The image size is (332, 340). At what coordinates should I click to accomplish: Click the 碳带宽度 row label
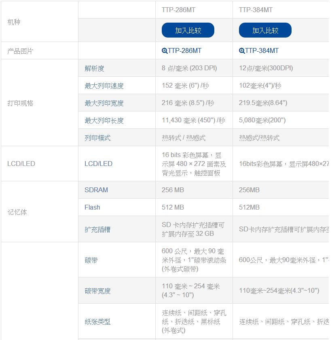[97, 291]
